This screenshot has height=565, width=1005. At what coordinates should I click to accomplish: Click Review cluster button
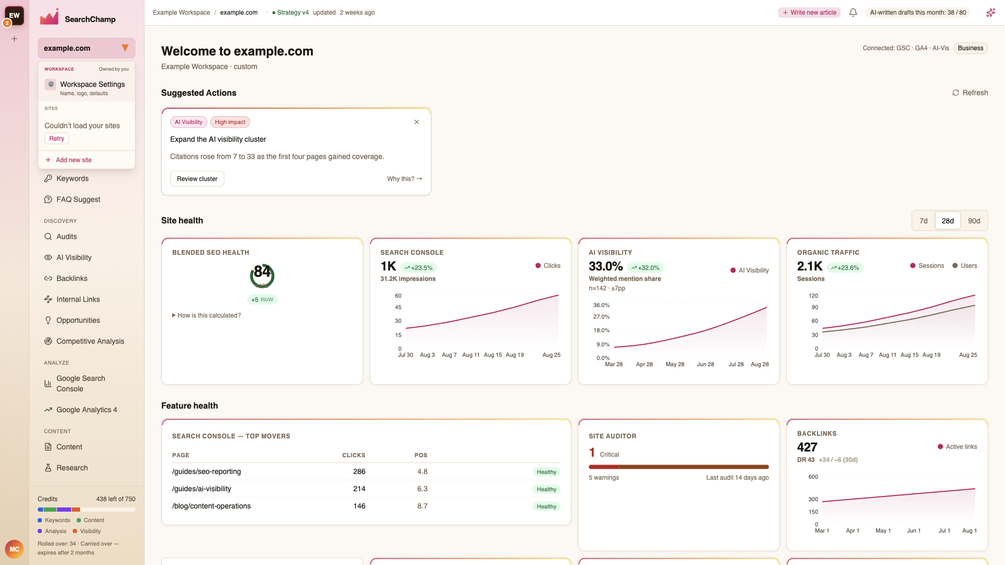coord(197,179)
